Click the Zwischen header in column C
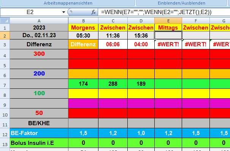Viewport: 230px width, 151px height. coord(113,28)
